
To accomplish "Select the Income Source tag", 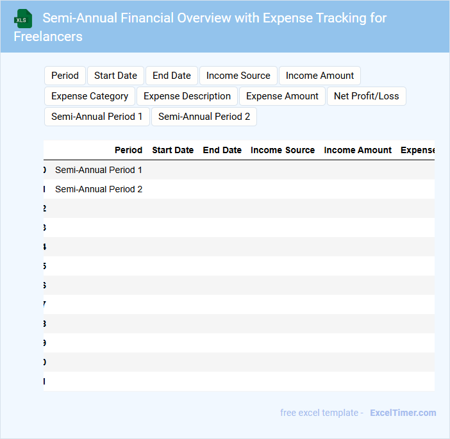I will click(238, 76).
